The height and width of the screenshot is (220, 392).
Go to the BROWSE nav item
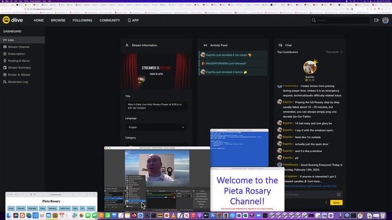point(58,20)
